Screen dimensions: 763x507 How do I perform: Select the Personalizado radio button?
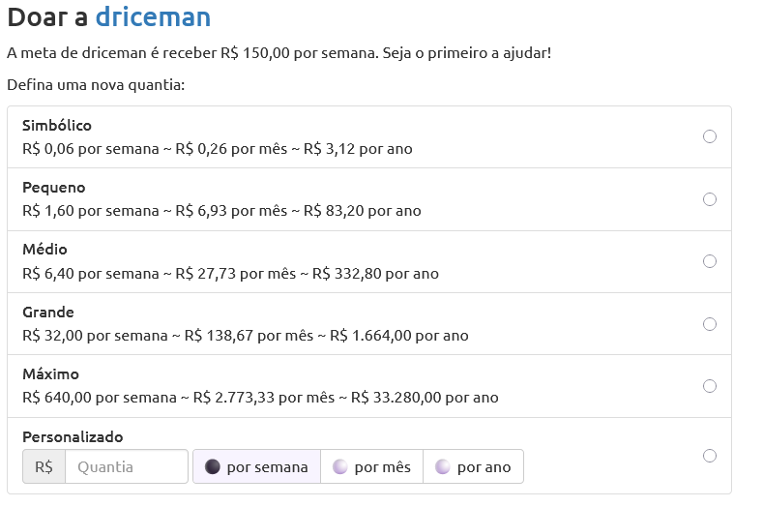pyautogui.click(x=710, y=456)
